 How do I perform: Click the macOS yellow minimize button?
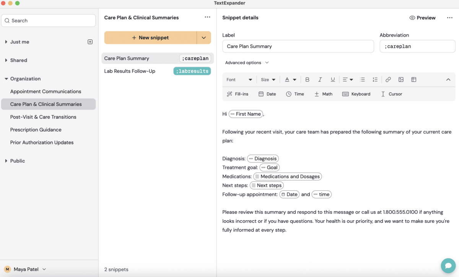pos(10,3)
